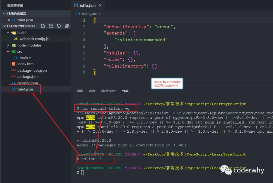
Task: Click the 'added 37 packages' terminal output line
Action: [x=131, y=145]
